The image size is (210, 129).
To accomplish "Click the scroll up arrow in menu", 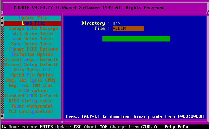I will (x=2, y=18).
